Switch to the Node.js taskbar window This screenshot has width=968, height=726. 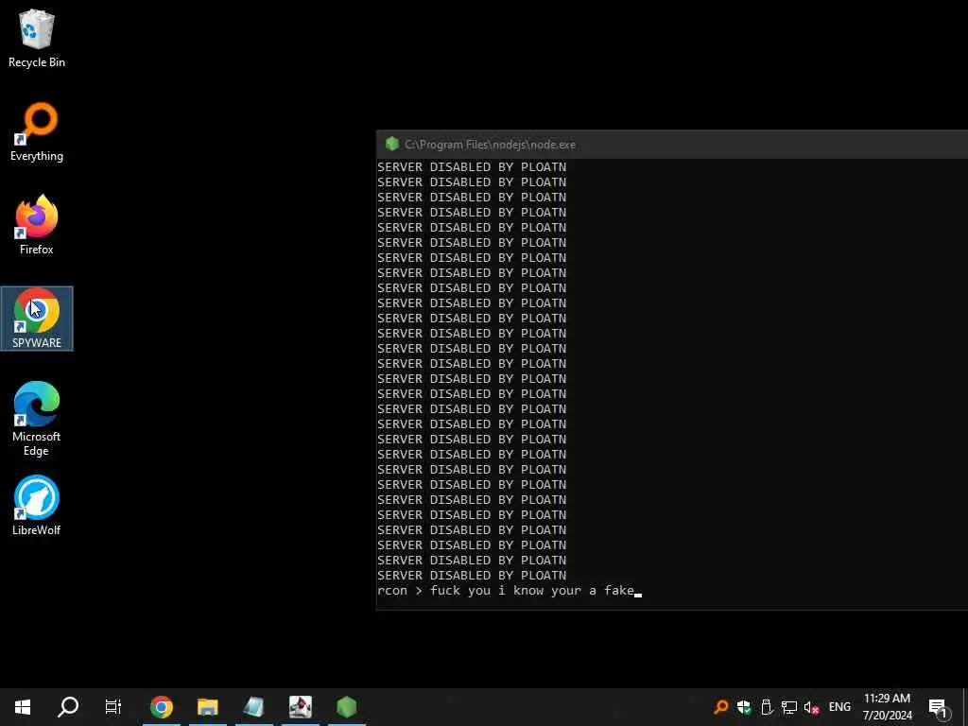(346, 707)
